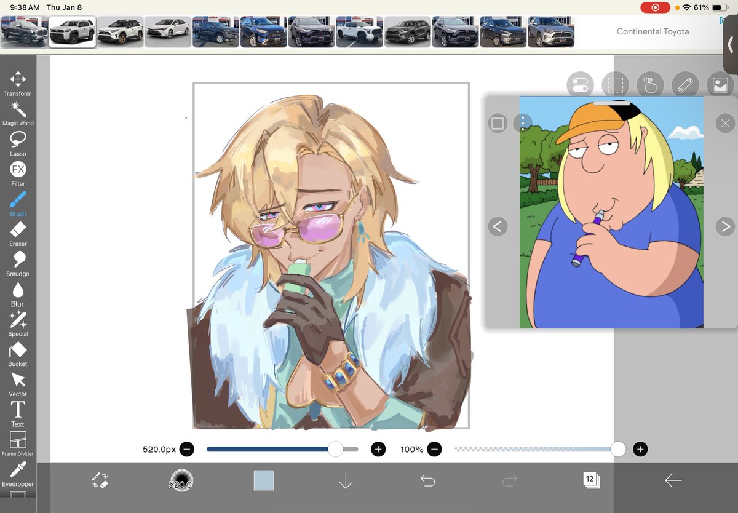
Task: Select the Magic Wand tool
Action: 18,111
